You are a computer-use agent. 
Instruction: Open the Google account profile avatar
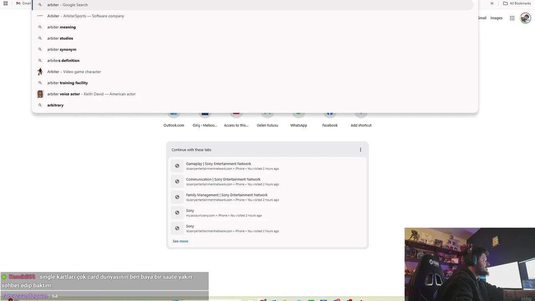[525, 18]
